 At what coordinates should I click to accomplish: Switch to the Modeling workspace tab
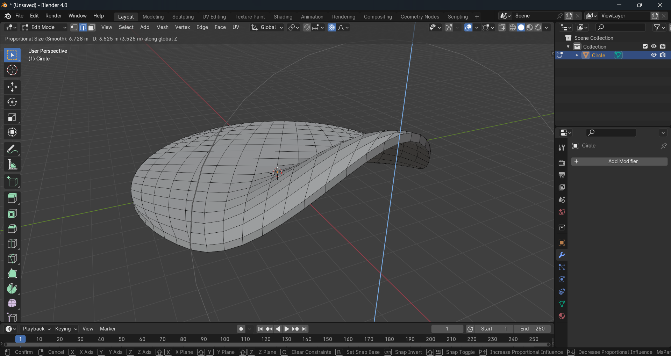[x=153, y=17]
